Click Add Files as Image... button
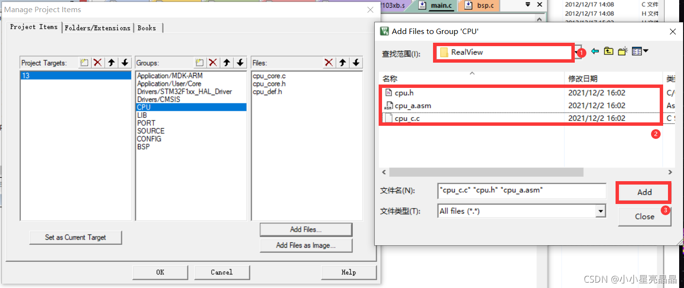 click(306, 245)
